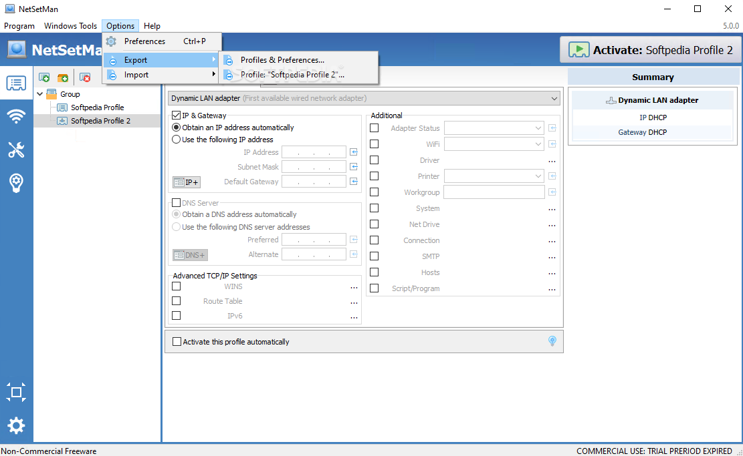Enable IPv6 checkbox

[x=177, y=316]
